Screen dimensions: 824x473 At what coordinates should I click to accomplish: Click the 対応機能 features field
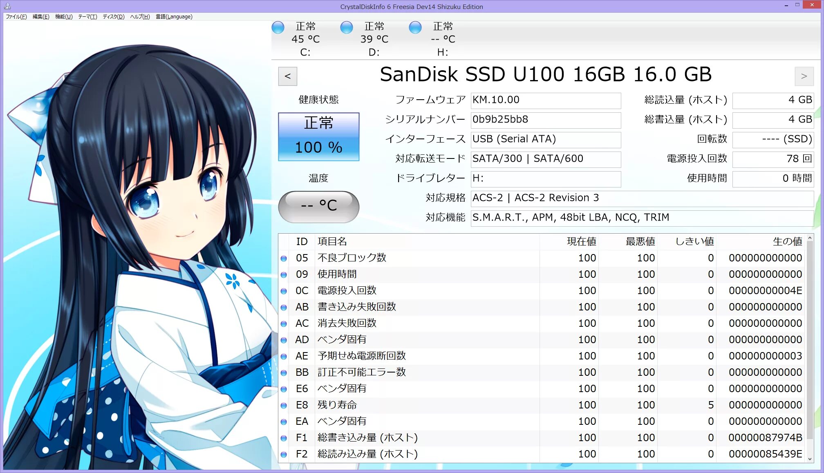click(x=642, y=218)
